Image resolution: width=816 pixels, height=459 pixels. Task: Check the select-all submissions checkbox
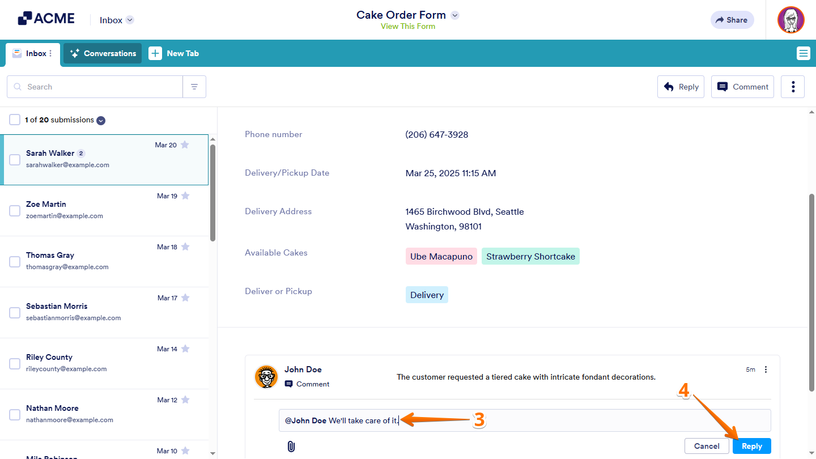[14, 120]
